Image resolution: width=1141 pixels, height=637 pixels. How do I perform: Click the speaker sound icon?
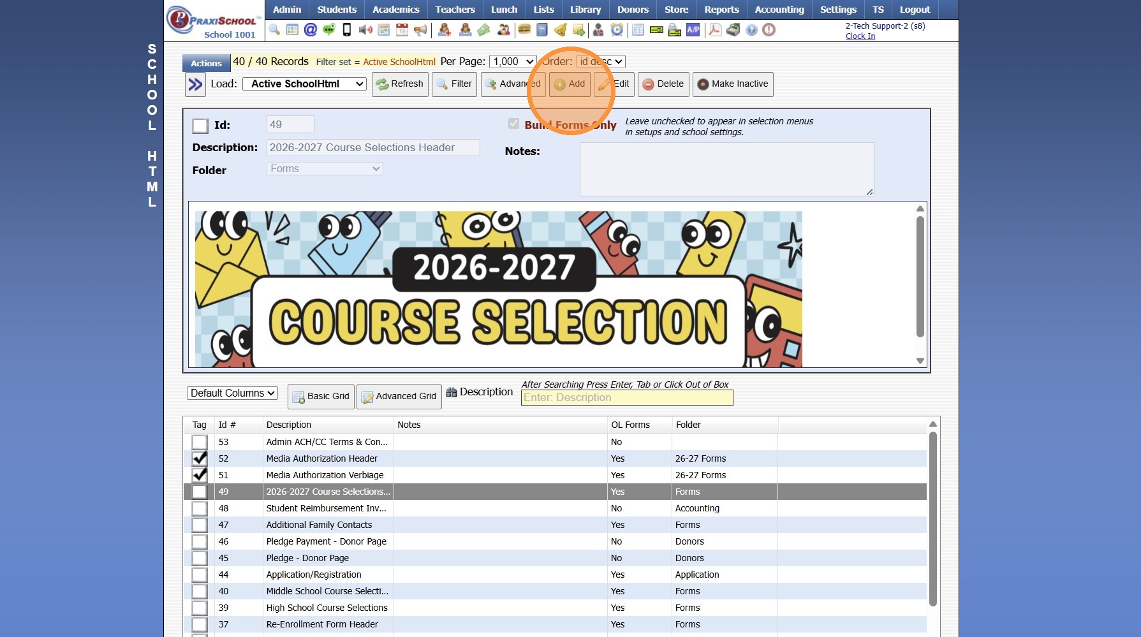coord(365,30)
